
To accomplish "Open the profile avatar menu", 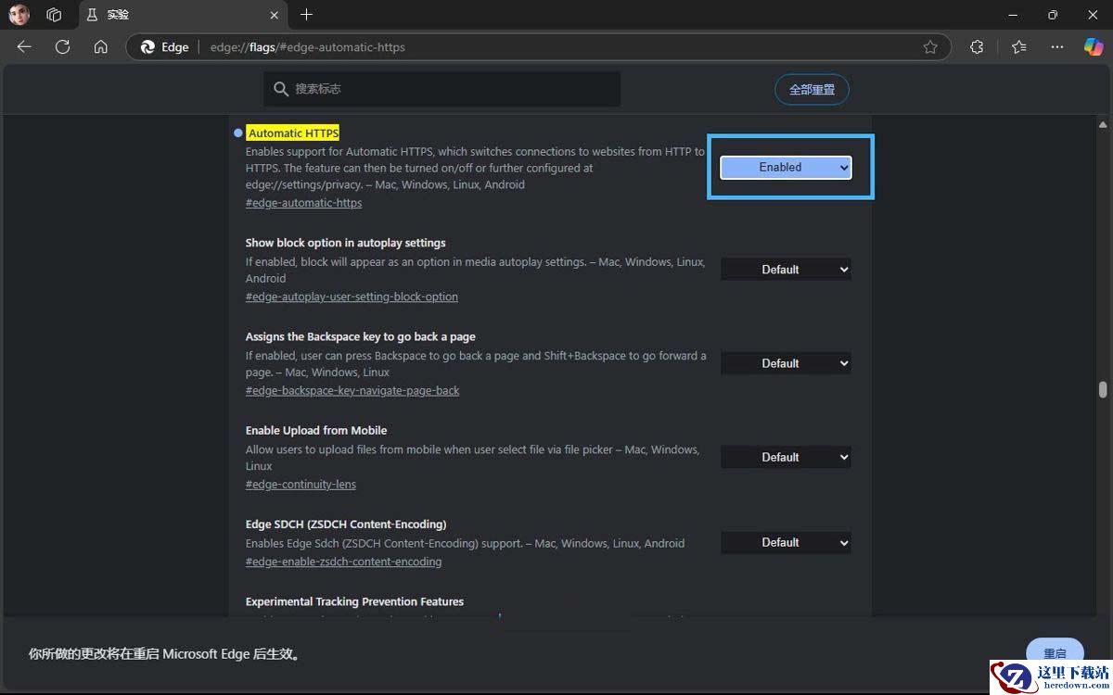I will pos(19,15).
